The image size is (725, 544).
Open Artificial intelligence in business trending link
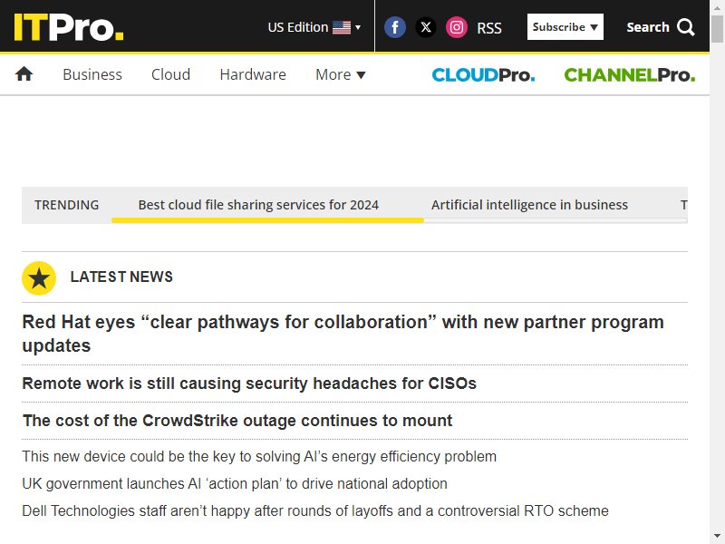(529, 205)
